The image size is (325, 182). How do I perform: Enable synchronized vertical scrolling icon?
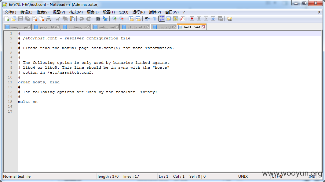coord(131,19)
